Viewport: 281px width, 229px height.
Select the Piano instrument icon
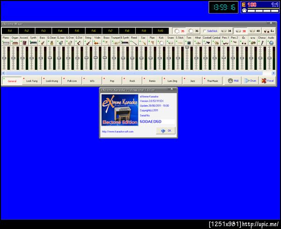(6, 43)
